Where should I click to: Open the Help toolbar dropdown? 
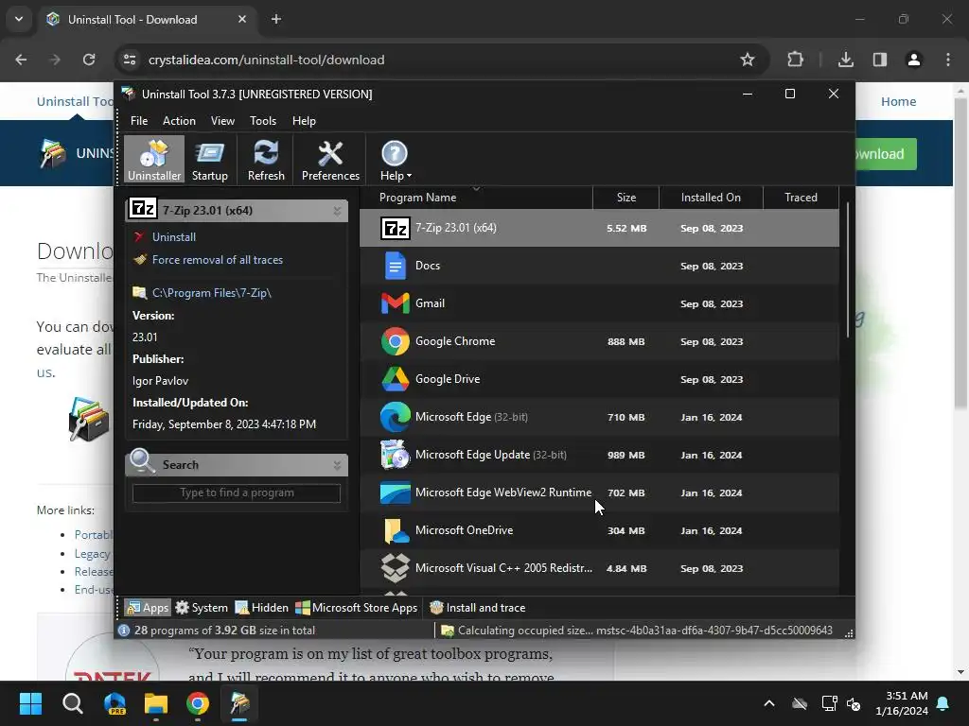tap(395, 160)
